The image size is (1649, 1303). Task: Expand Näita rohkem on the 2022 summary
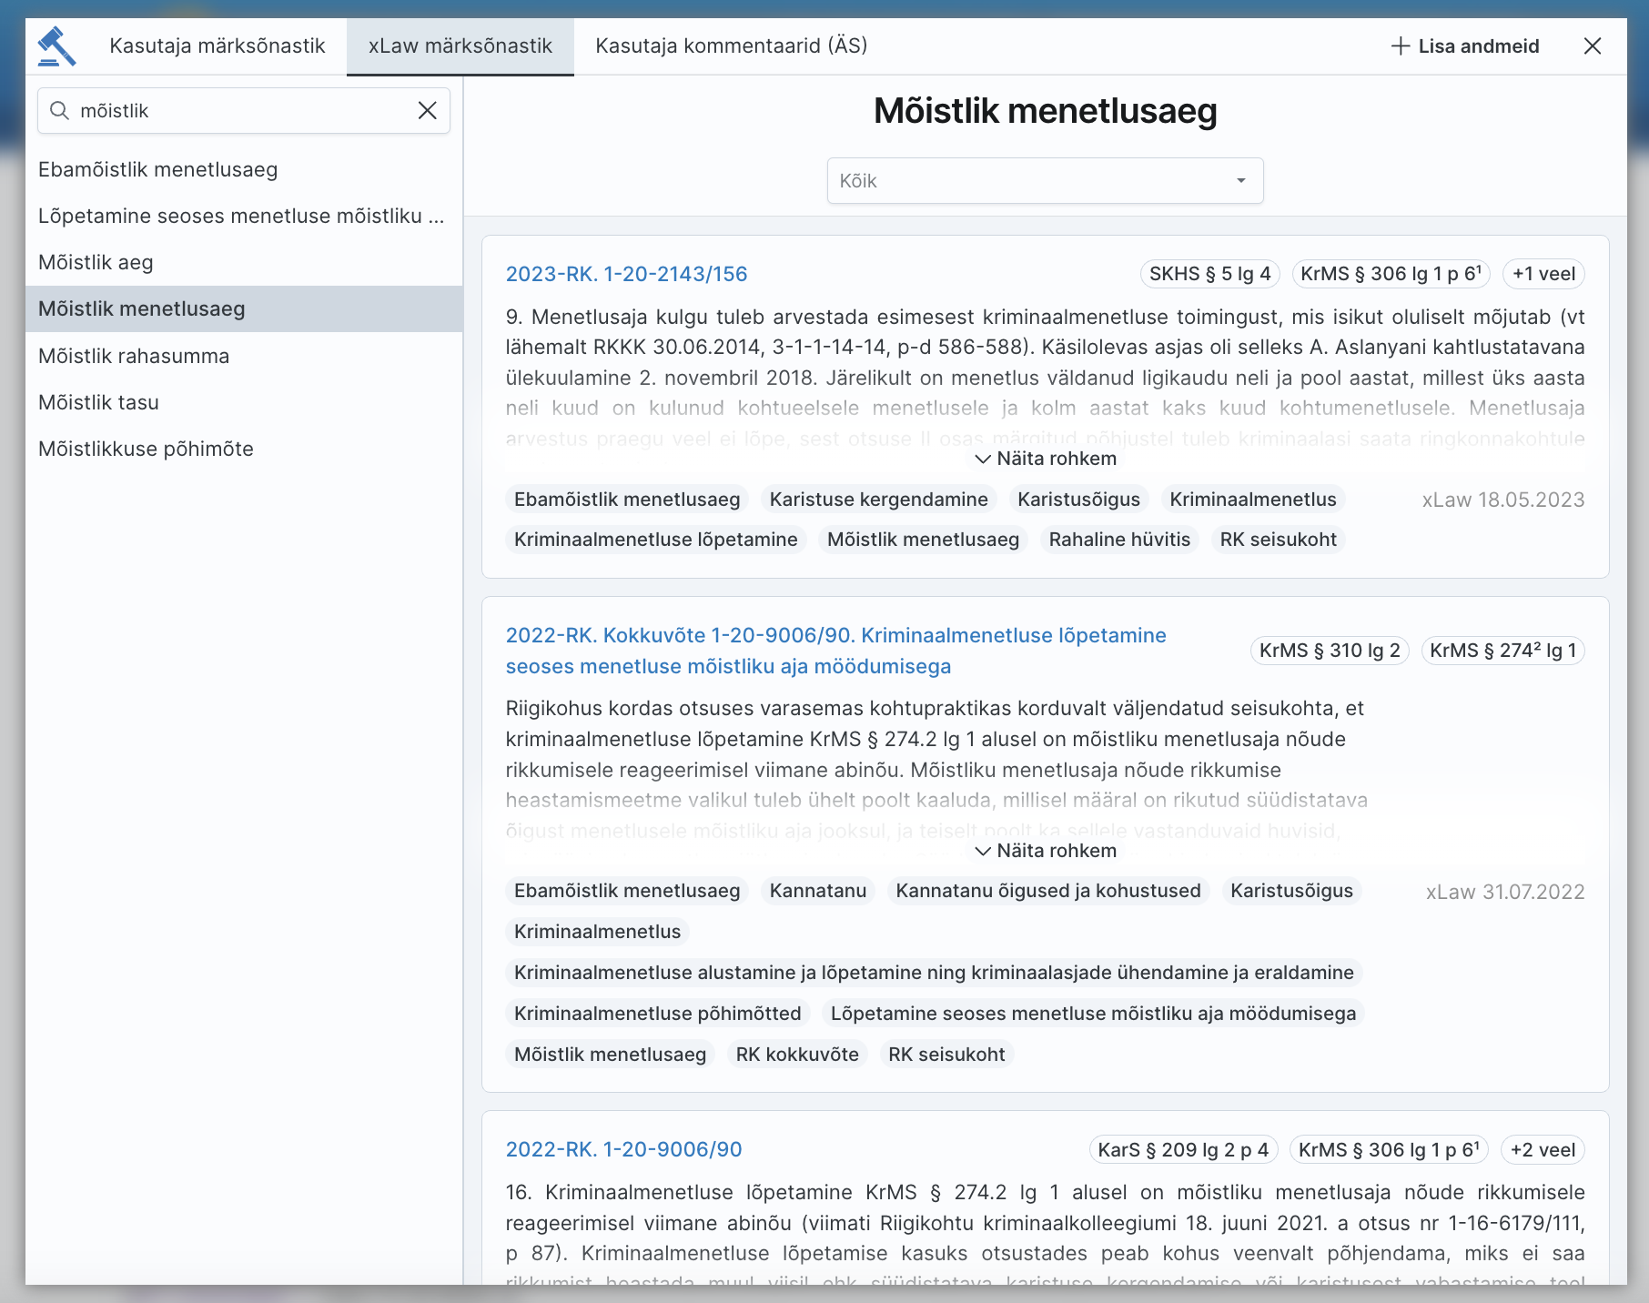click(x=1044, y=850)
